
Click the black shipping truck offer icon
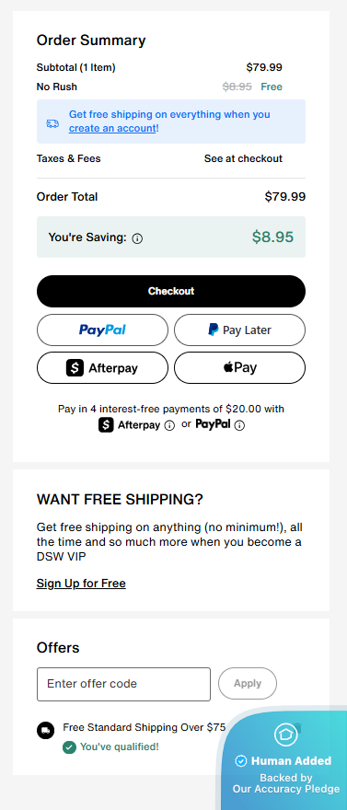(45, 731)
